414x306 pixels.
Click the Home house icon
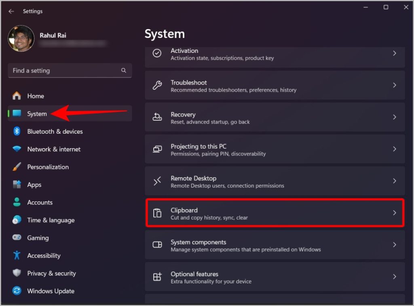click(x=17, y=96)
